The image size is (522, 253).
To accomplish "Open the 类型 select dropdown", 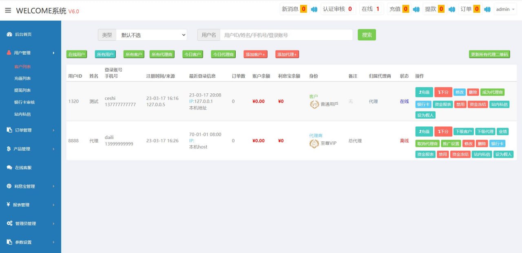I will [151, 35].
